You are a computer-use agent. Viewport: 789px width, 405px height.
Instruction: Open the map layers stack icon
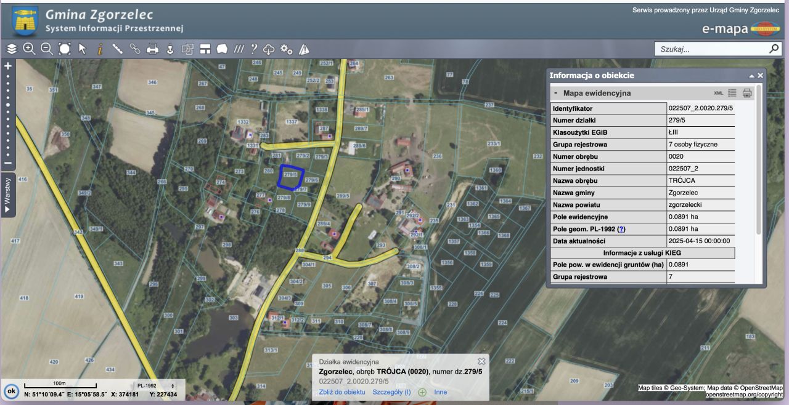coord(11,49)
